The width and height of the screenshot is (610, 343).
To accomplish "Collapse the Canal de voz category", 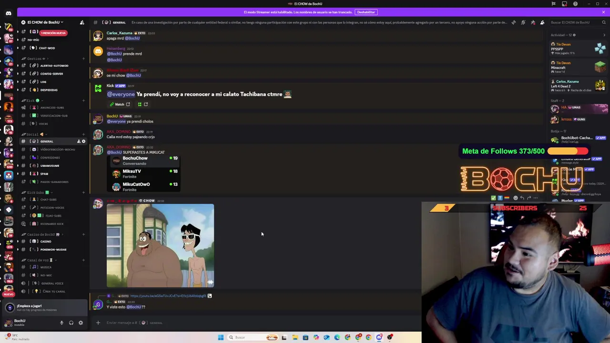I will [x=39, y=260].
